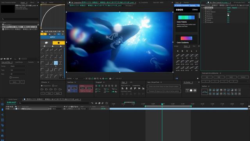Open the Easing dropdown in Ease and Wizz

18,66
